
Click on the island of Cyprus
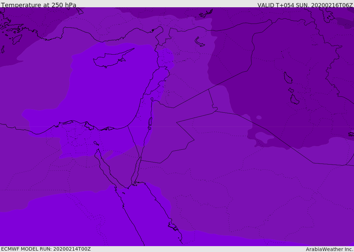[x=111, y=60]
